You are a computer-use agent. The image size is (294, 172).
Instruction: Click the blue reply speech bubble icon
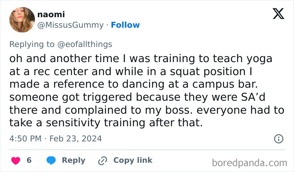(x=51, y=160)
